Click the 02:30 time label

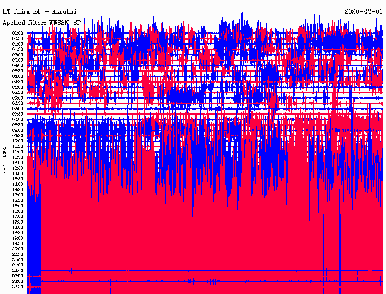[18, 60]
